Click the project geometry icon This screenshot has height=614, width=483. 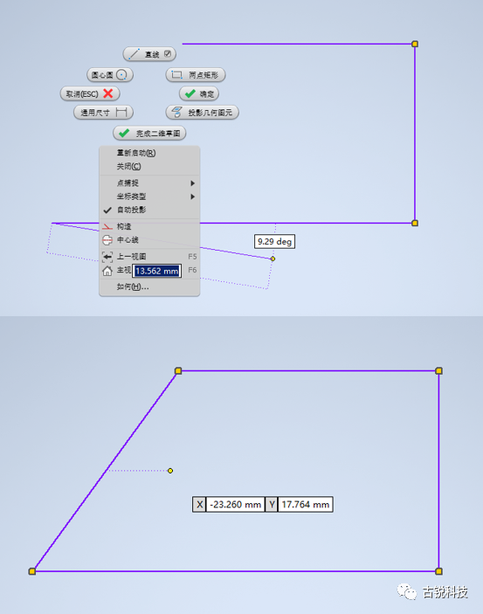tap(176, 113)
